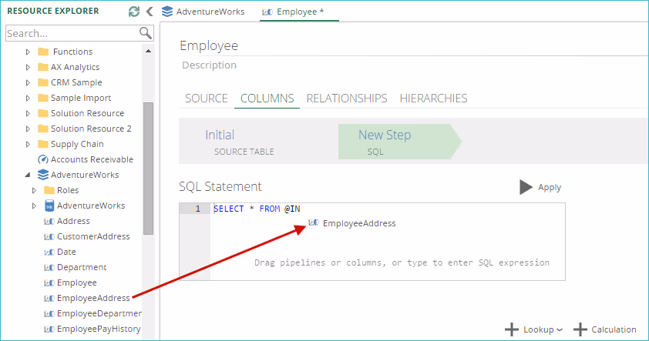
Task: Select EmployeePayHistory in the tree
Action: coord(99,329)
